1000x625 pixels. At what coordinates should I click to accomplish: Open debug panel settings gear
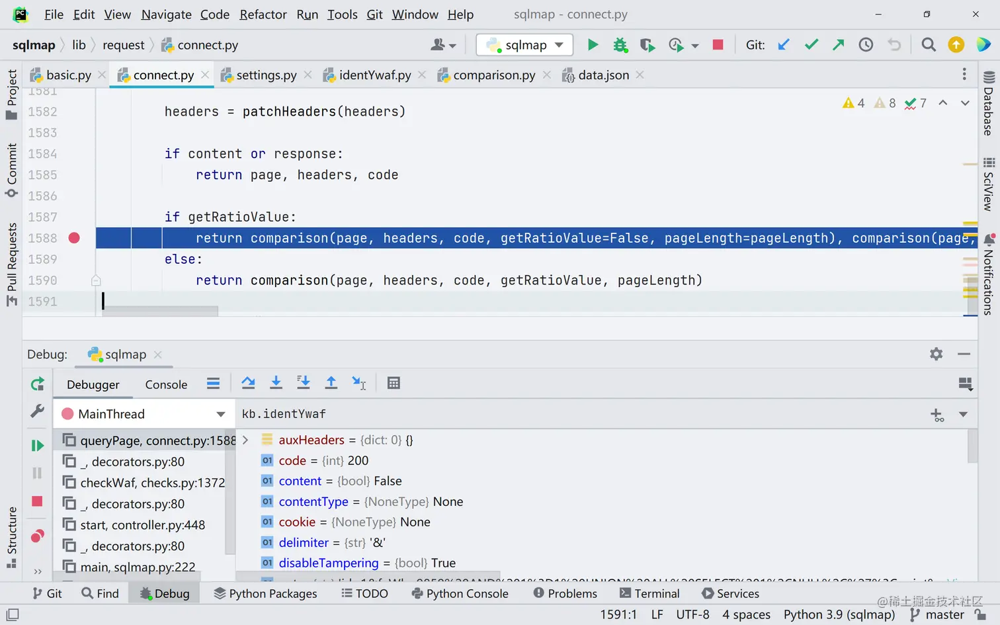(x=936, y=354)
